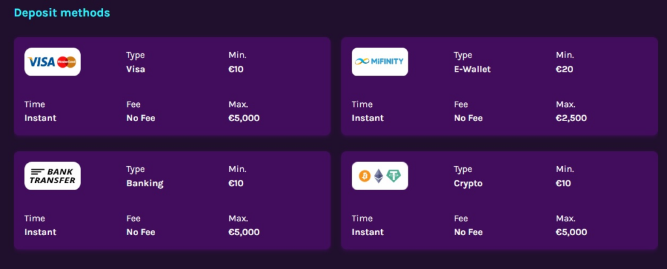Select the MiFinity logo
667x269 pixels.
click(380, 62)
